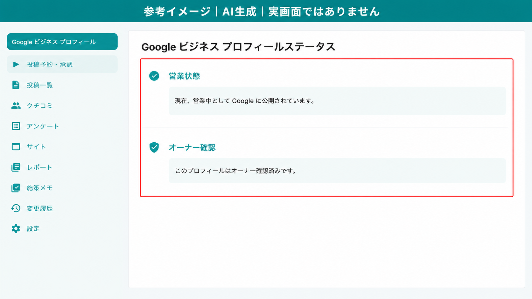Click the text このプロフィールはオーナー確認済みです。

[x=236, y=171]
